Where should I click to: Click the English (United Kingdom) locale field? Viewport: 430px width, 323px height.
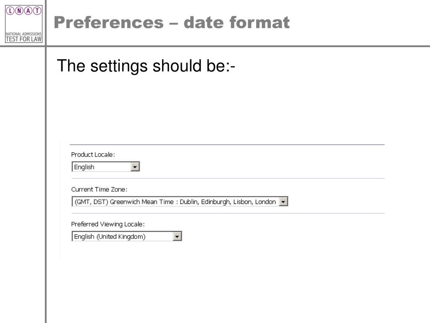(x=127, y=236)
